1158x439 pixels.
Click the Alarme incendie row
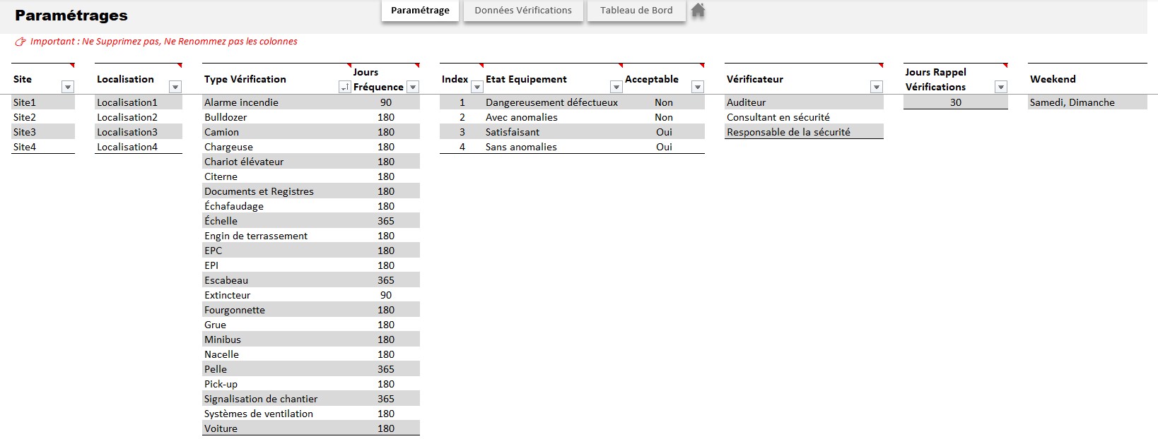tap(241, 102)
